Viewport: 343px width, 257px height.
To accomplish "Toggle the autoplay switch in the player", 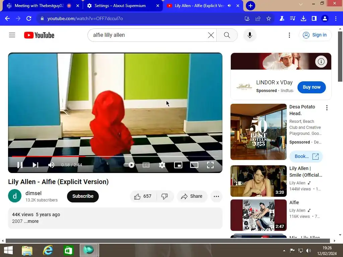I will coord(129,165).
